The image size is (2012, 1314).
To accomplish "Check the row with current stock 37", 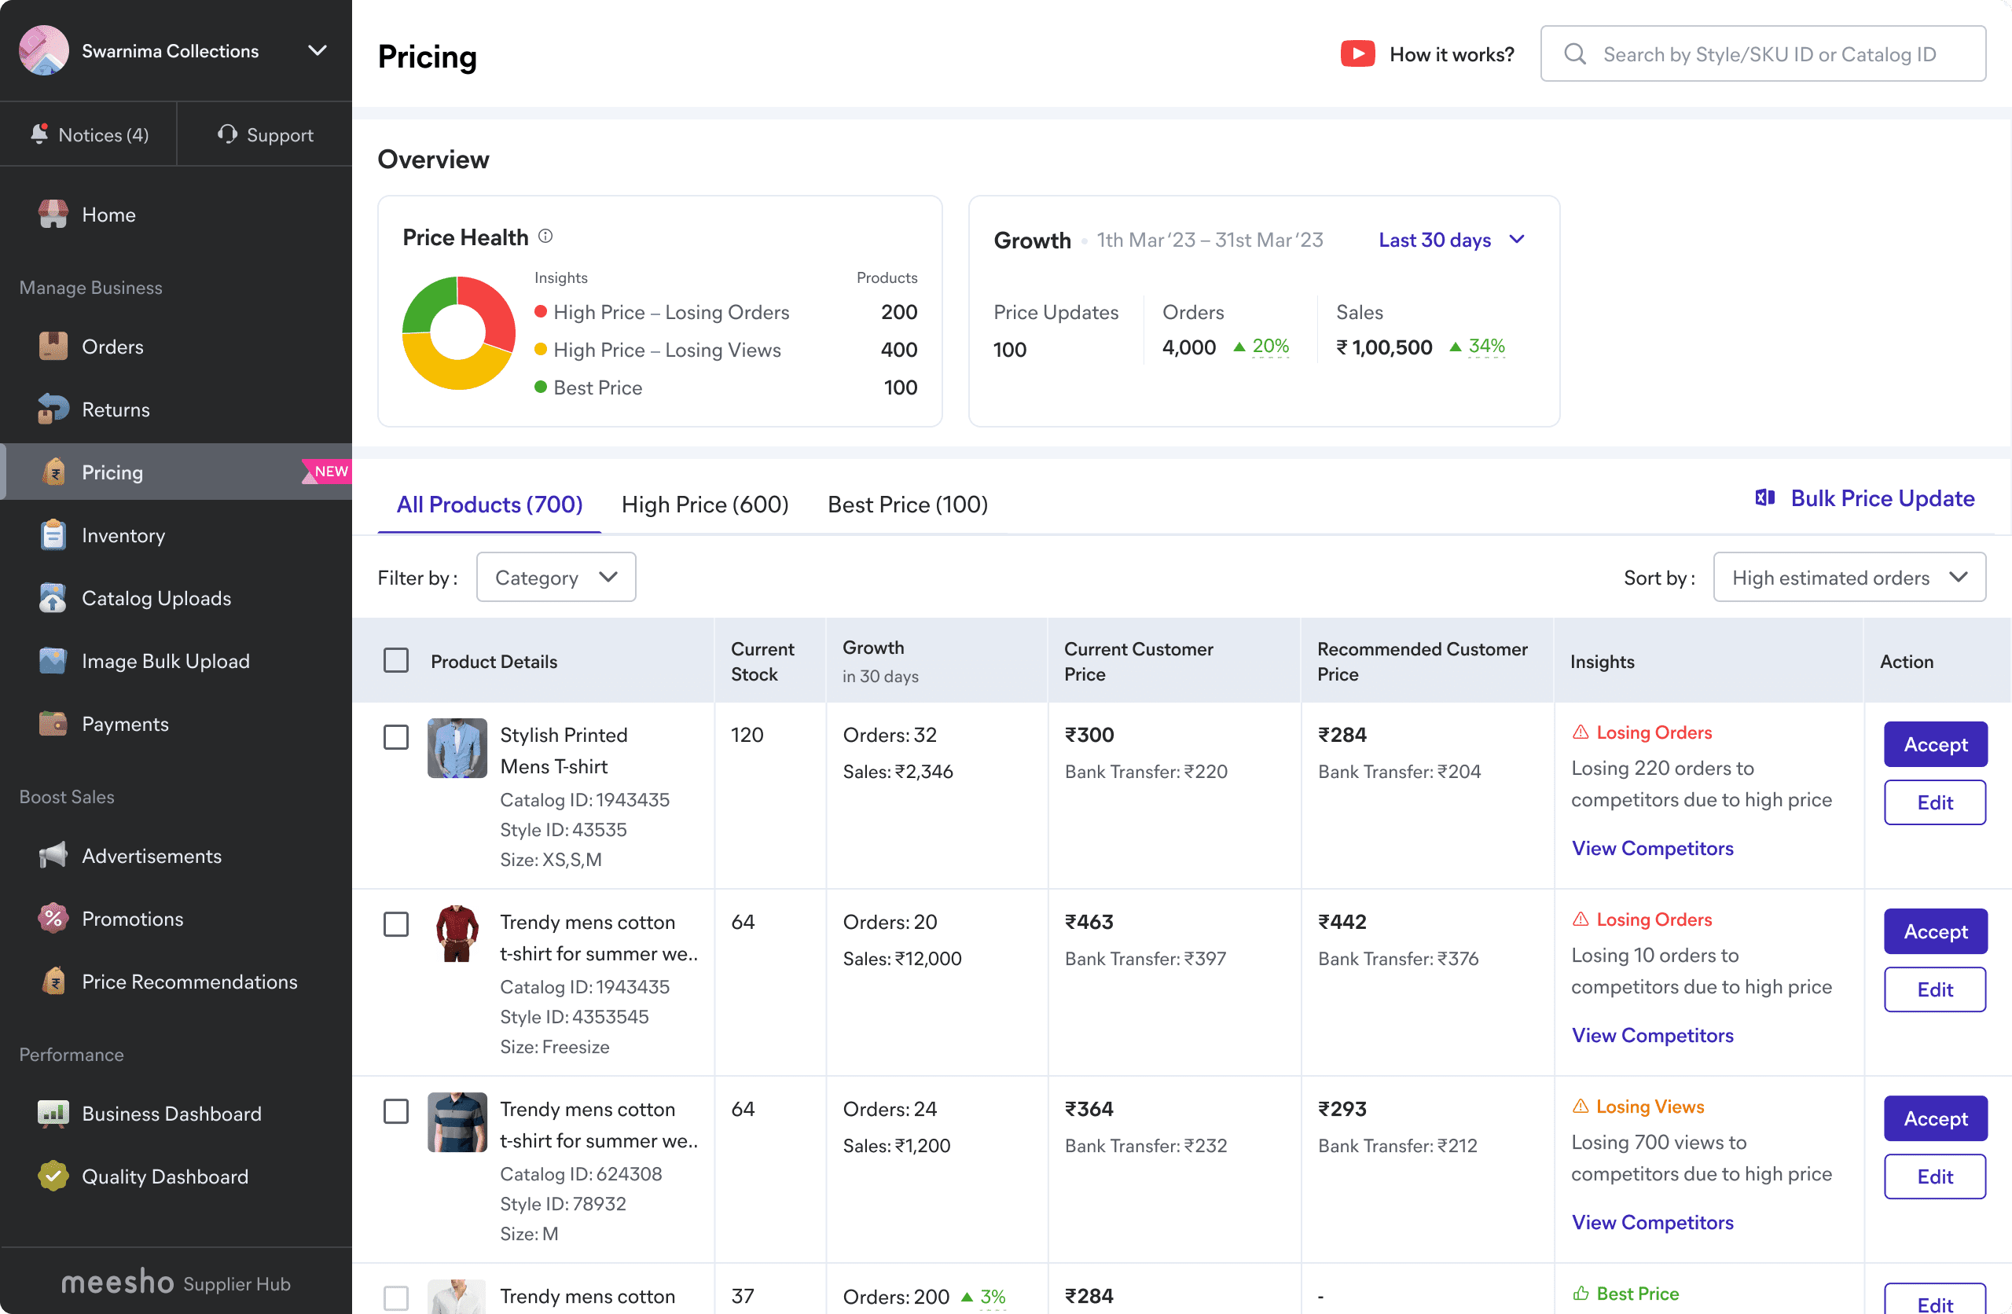I will click(x=395, y=1297).
